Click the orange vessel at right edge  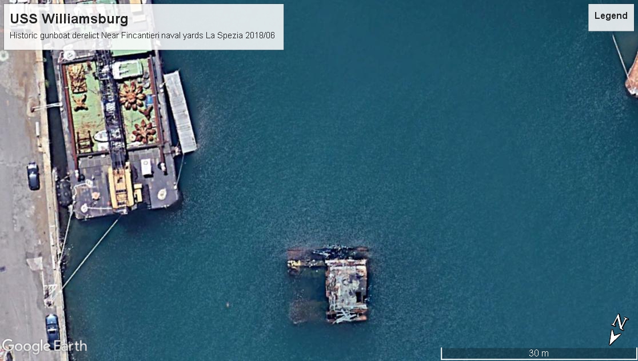click(632, 80)
